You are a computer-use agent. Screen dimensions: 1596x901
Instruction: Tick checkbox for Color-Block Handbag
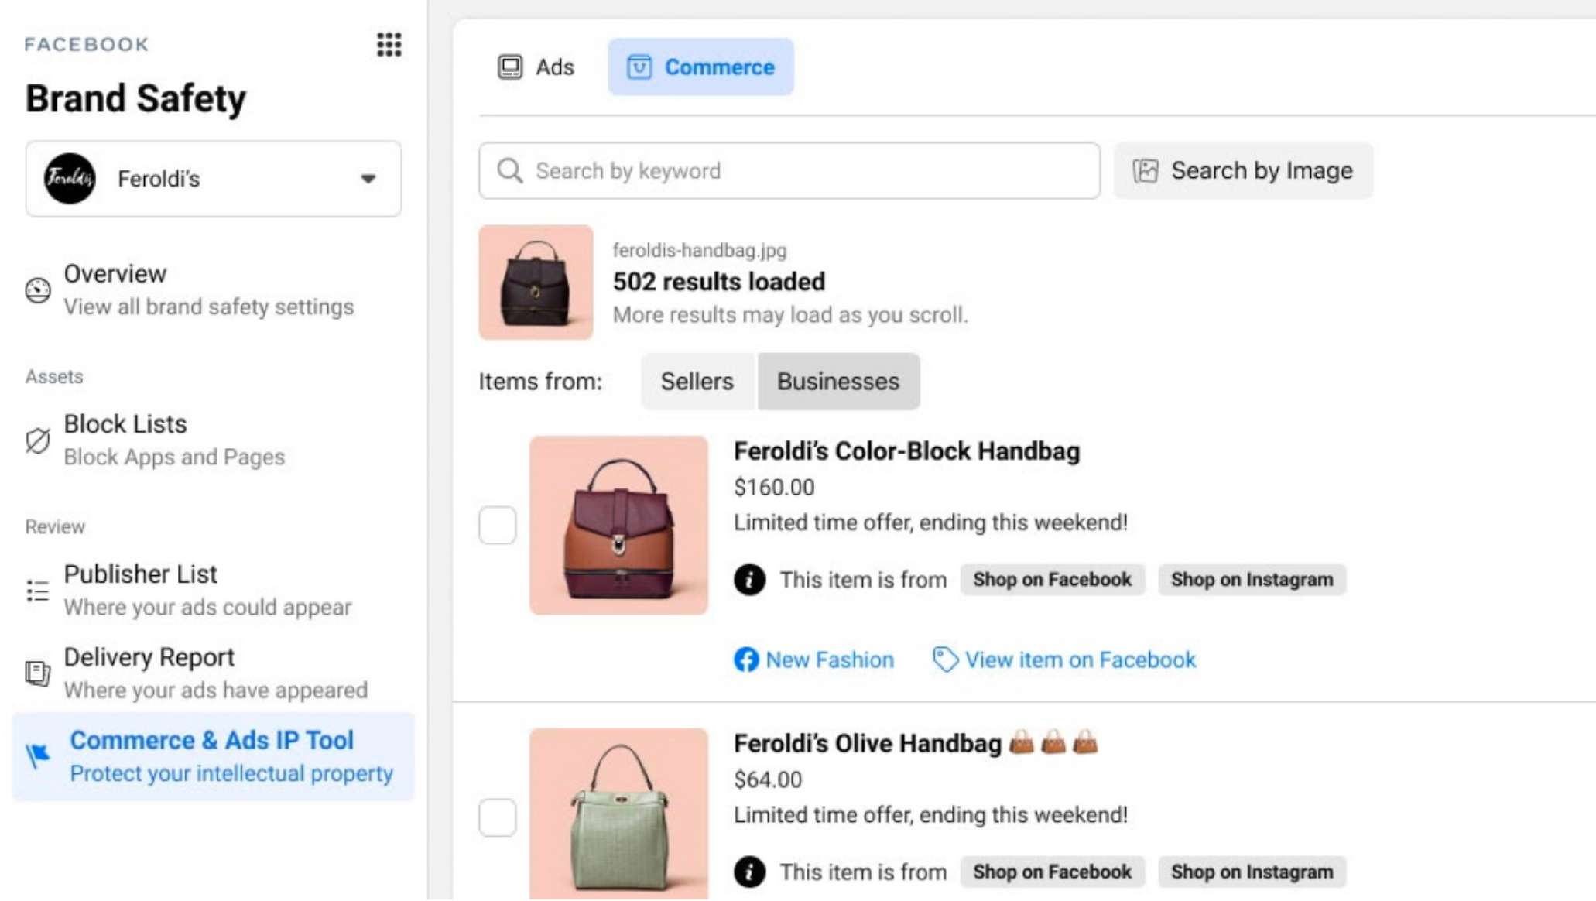click(497, 525)
